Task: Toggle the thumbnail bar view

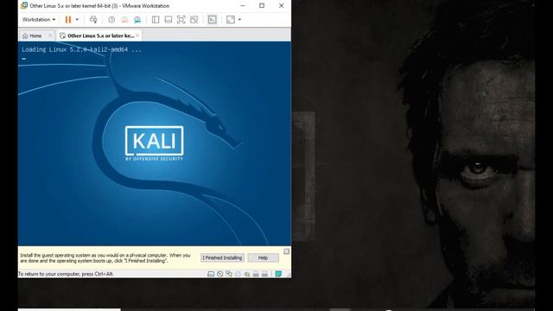Action: (168, 19)
